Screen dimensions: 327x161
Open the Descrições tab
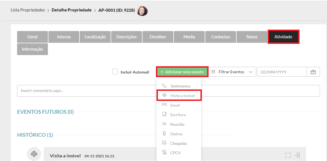coord(126,37)
